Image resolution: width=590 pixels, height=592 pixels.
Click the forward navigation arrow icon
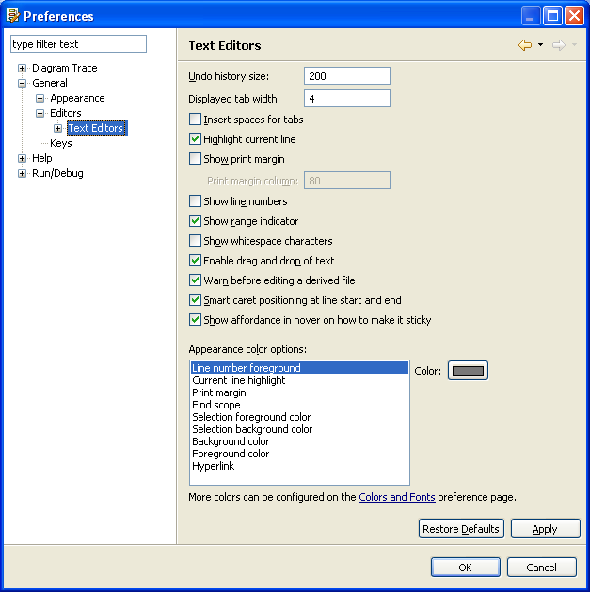[x=558, y=45]
